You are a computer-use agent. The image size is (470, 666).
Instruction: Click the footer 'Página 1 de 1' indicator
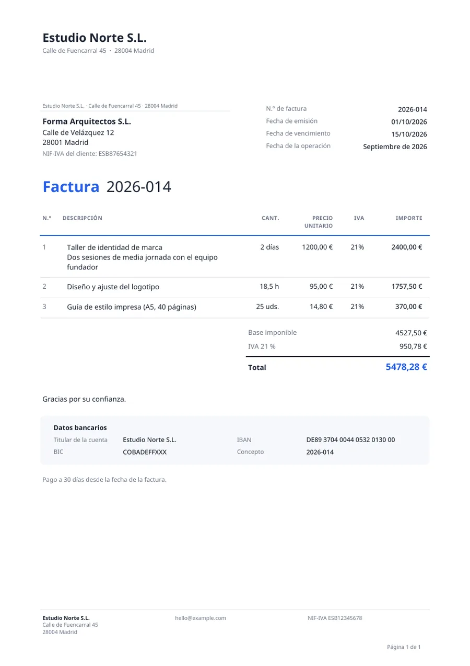click(404, 647)
